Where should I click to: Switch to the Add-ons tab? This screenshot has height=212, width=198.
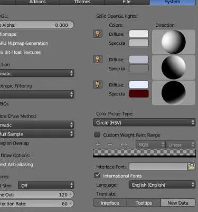pos(37,2)
